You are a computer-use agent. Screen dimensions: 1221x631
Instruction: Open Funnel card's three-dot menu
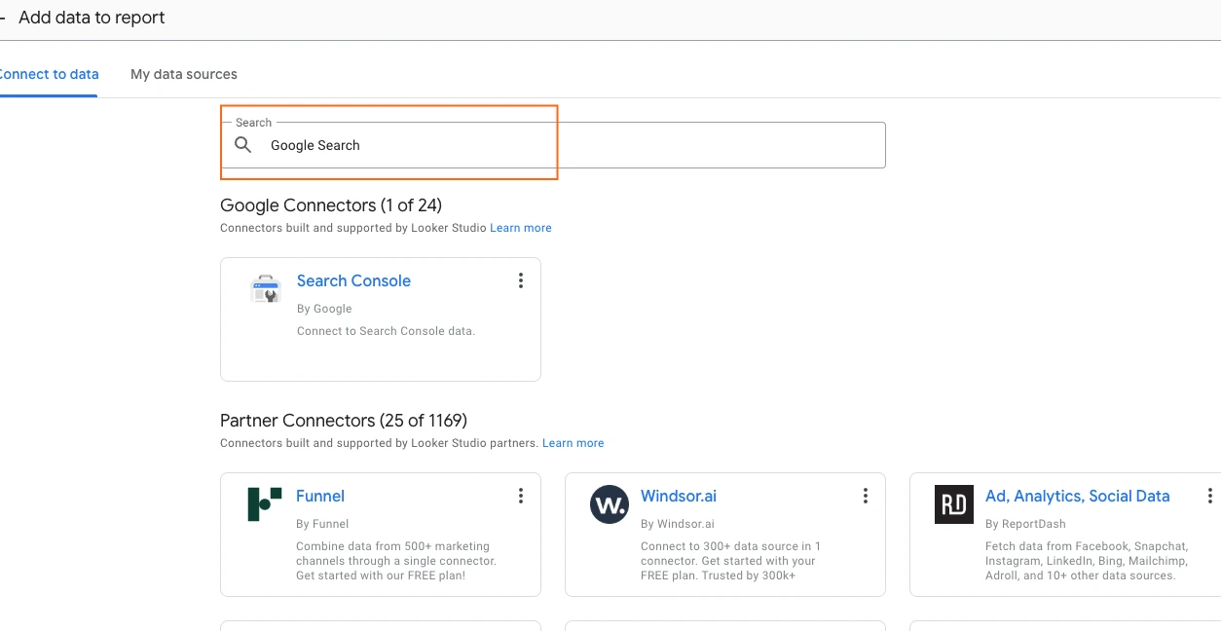[x=521, y=496]
